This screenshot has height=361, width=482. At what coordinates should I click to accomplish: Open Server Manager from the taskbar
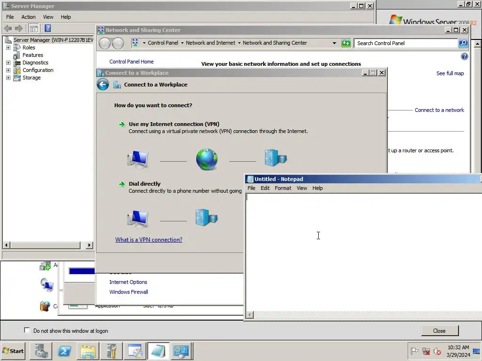click(x=41, y=351)
